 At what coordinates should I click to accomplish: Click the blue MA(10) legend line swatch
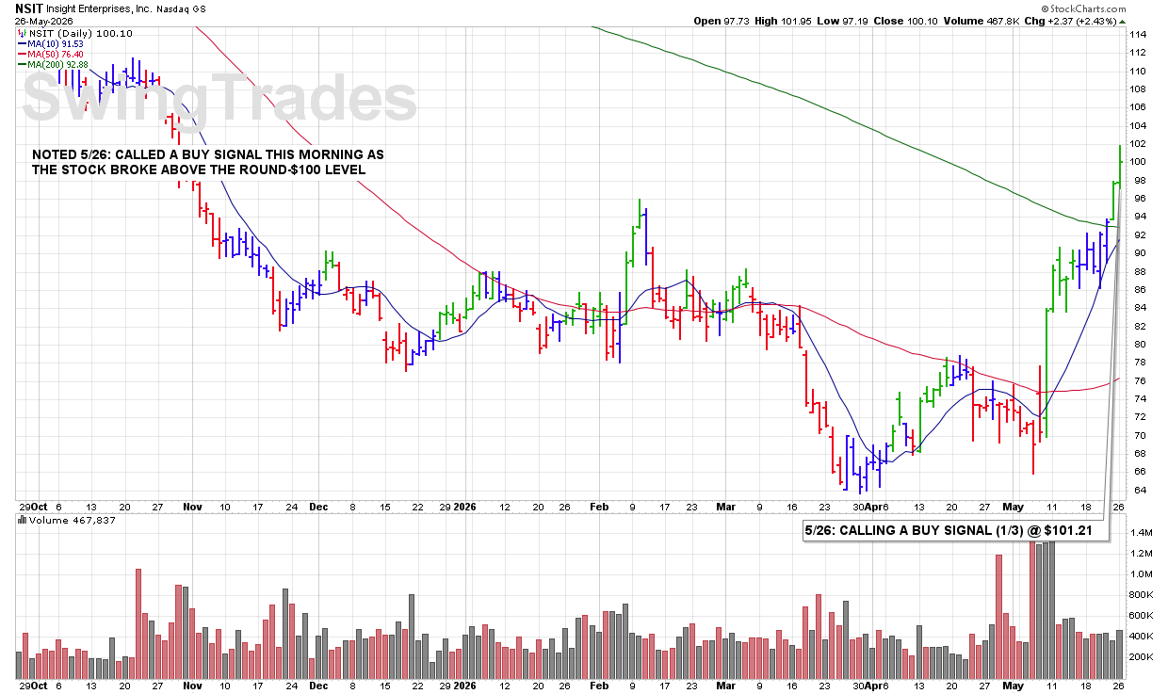(21, 43)
